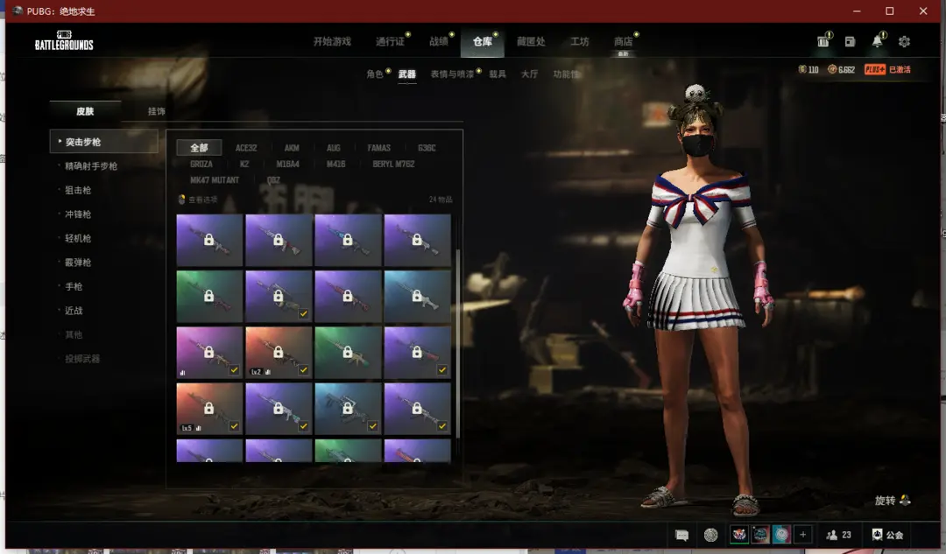Select the orange skin thumbnail labeled Lv.5
946x554 pixels.
[x=209, y=409]
